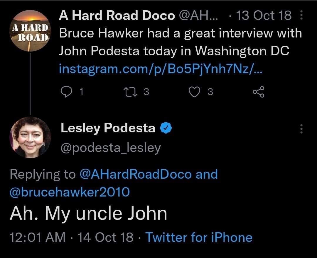Click the blue verified badge beside Lesley Podesta
317x258 pixels.
[166, 128]
